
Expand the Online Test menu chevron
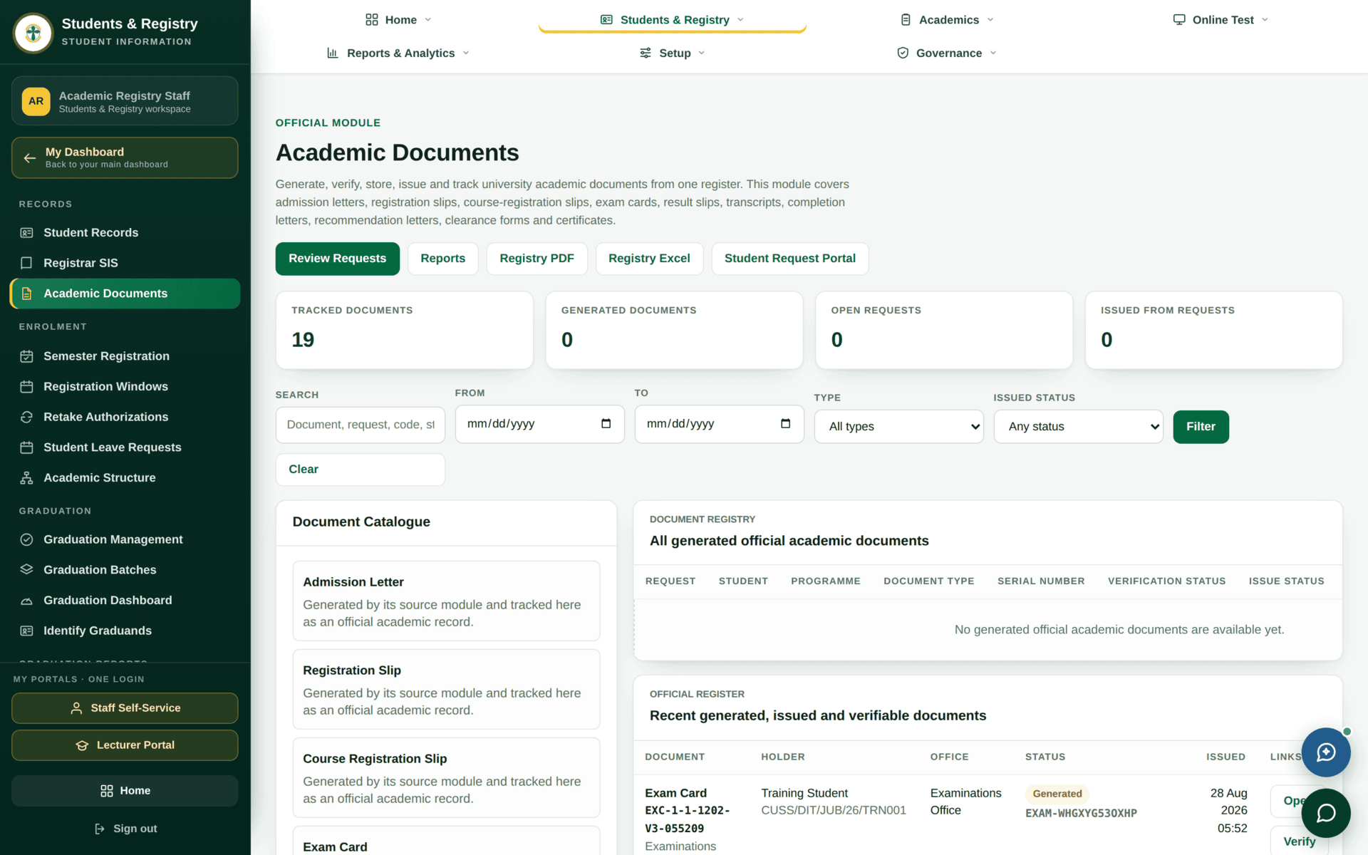pyautogui.click(x=1265, y=20)
